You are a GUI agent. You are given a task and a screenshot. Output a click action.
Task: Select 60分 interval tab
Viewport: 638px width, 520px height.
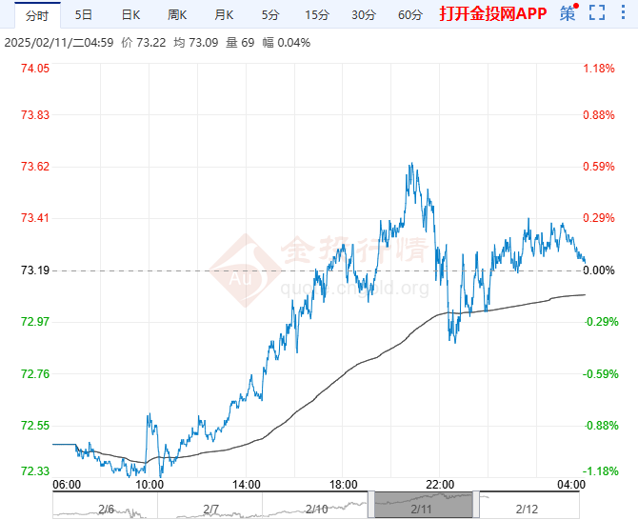coord(410,14)
